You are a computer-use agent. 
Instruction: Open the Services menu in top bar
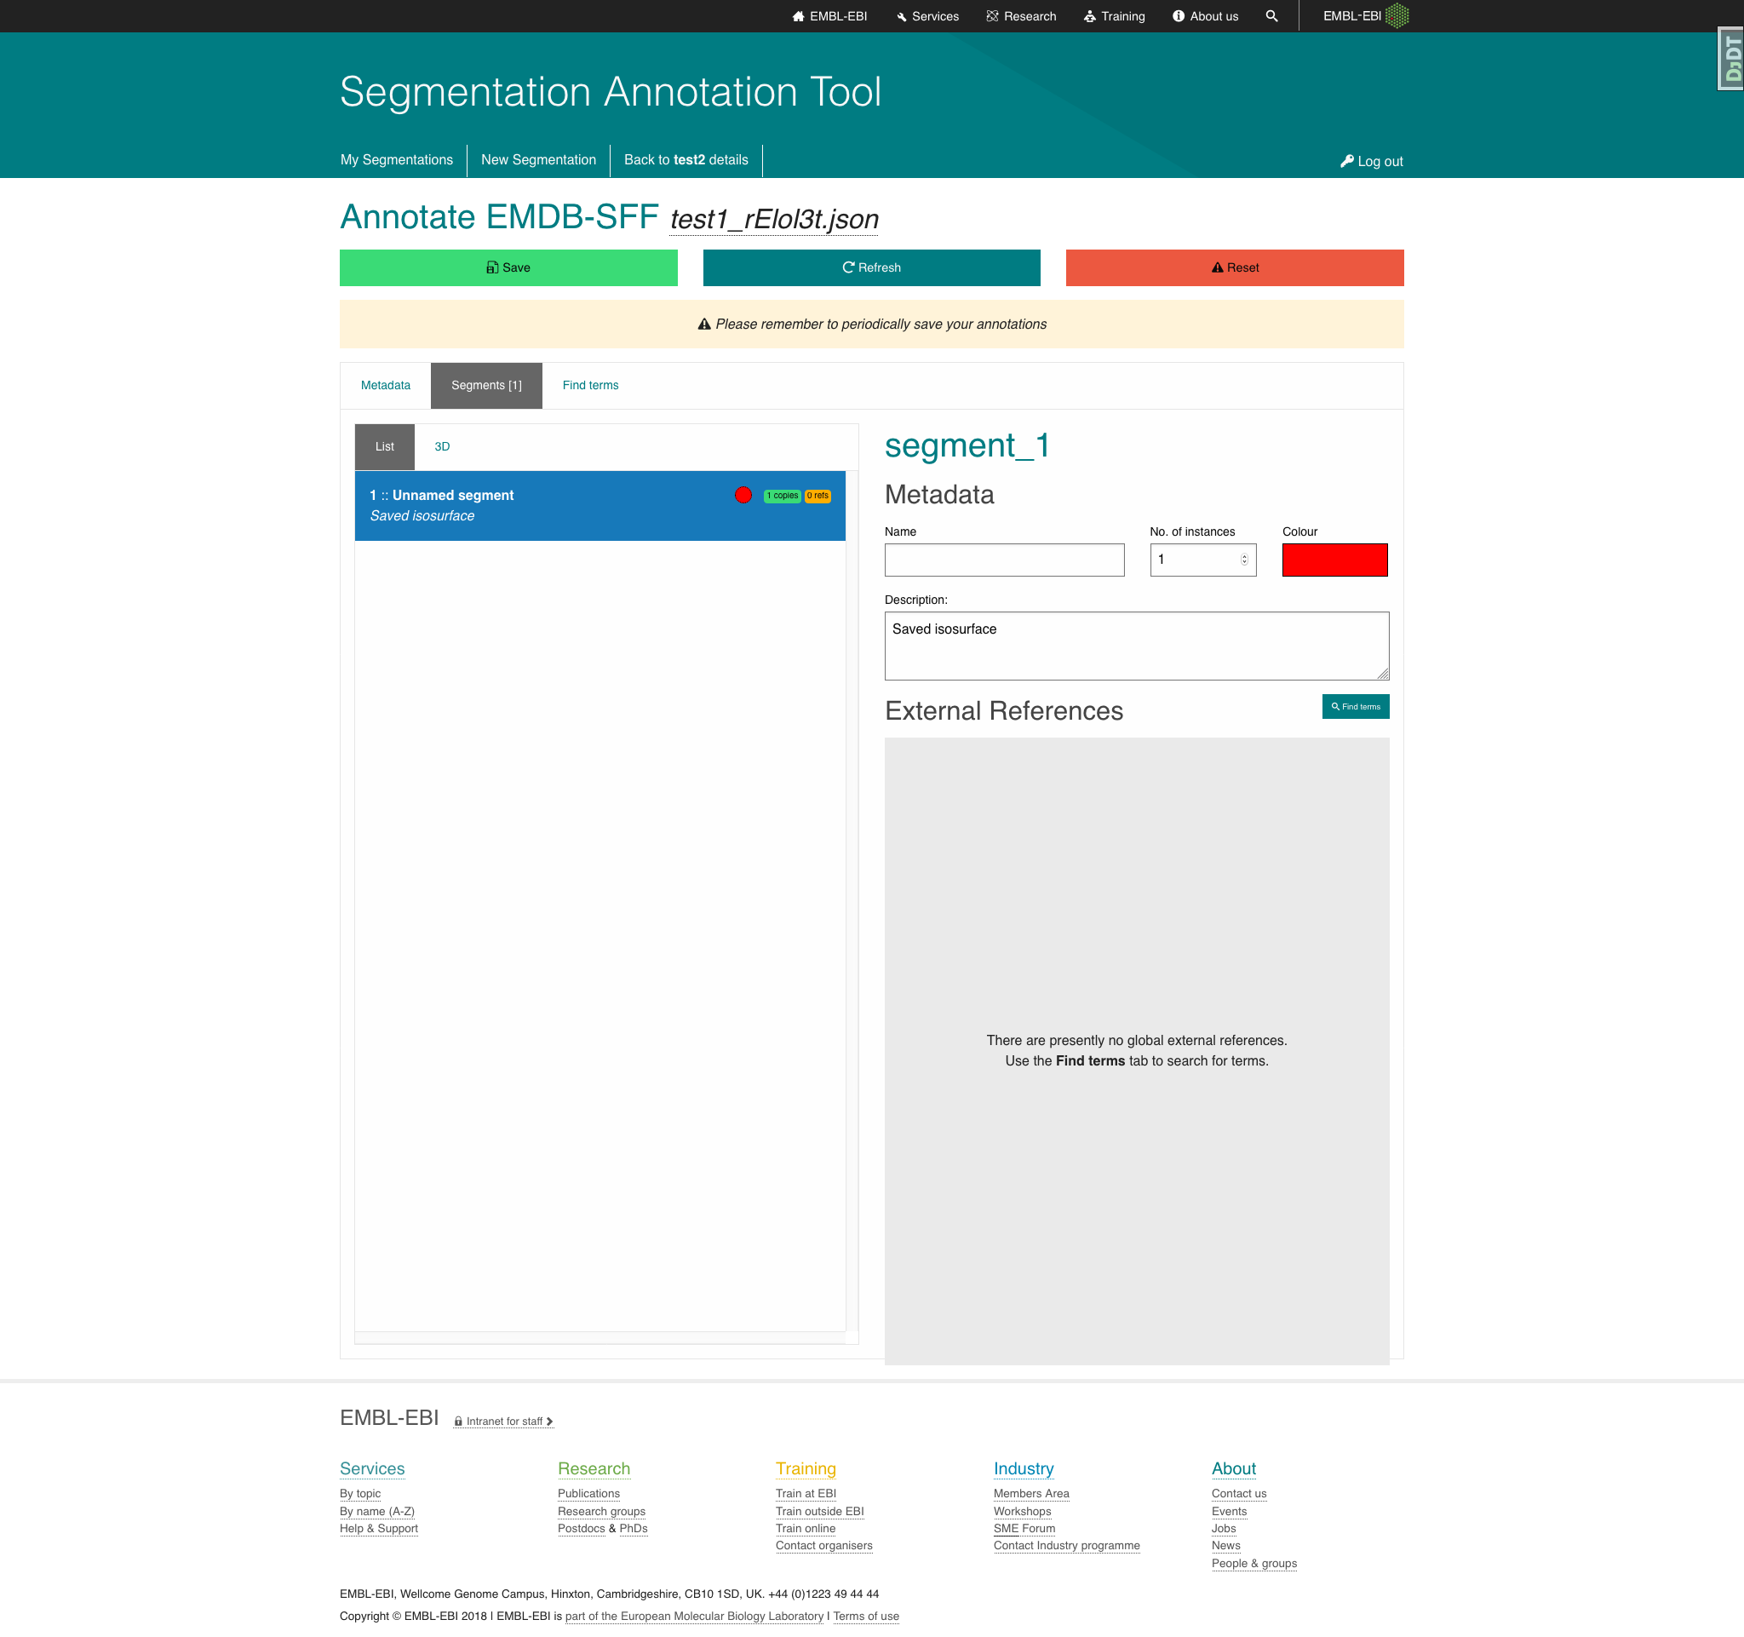pos(927,16)
